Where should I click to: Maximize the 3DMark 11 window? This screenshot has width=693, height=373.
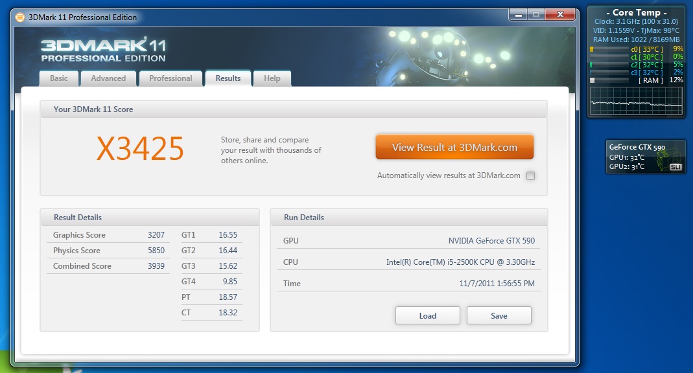pos(535,14)
